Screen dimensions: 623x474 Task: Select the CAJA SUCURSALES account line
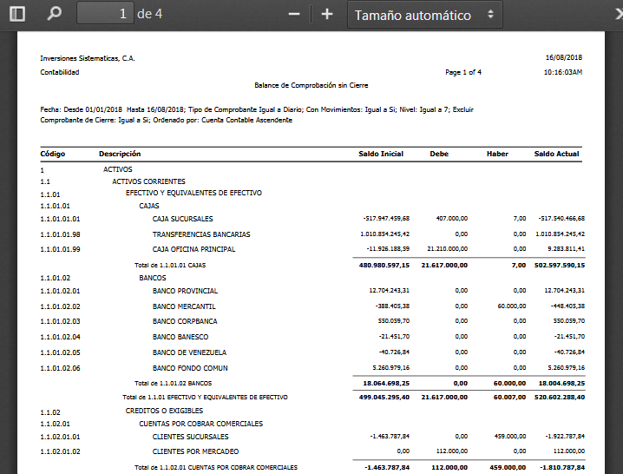(182, 219)
